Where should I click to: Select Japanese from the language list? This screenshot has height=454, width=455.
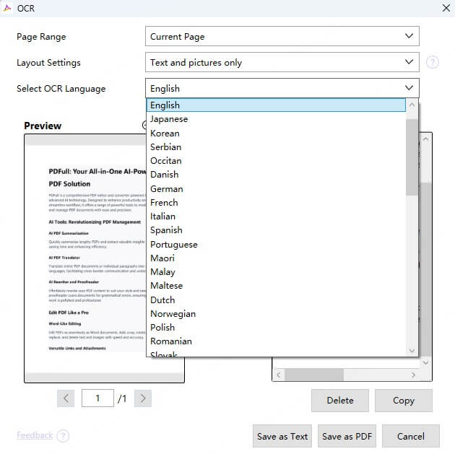[169, 119]
